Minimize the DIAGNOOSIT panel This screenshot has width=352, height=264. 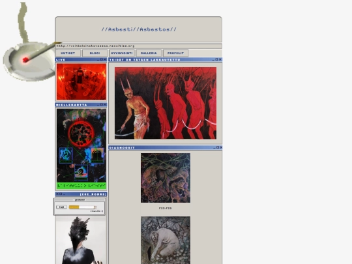pos(214,148)
